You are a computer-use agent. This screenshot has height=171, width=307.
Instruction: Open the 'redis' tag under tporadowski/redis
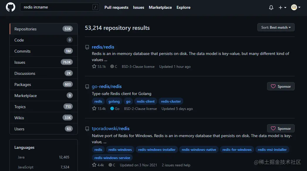(98, 150)
